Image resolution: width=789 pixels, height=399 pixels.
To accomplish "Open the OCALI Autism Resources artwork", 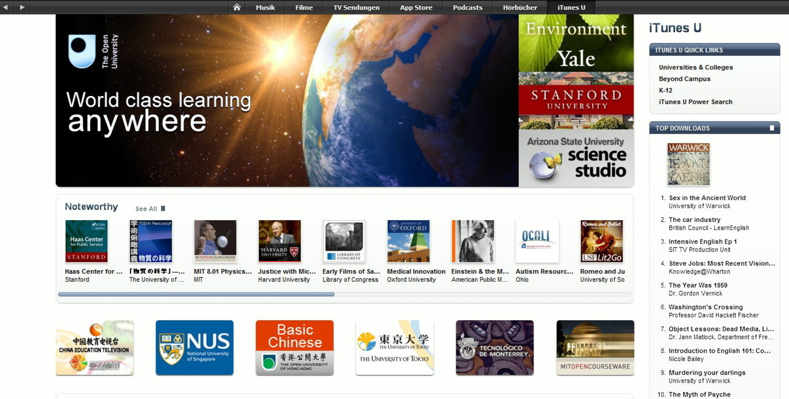I will pos(537,241).
